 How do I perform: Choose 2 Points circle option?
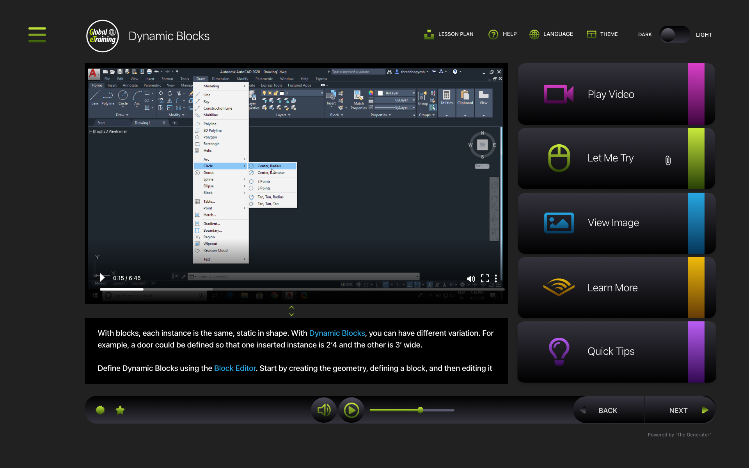tap(272, 182)
